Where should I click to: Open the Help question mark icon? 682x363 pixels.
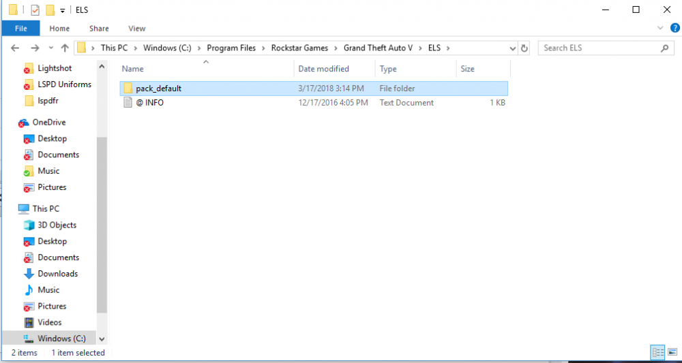point(674,29)
